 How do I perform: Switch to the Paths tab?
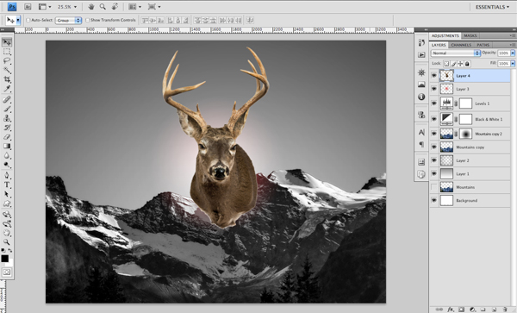coord(483,45)
